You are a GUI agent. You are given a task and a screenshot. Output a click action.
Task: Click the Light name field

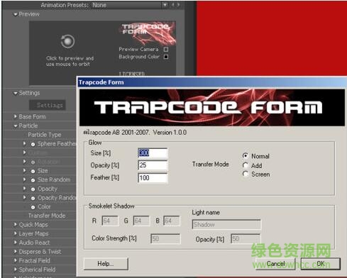[226, 224]
